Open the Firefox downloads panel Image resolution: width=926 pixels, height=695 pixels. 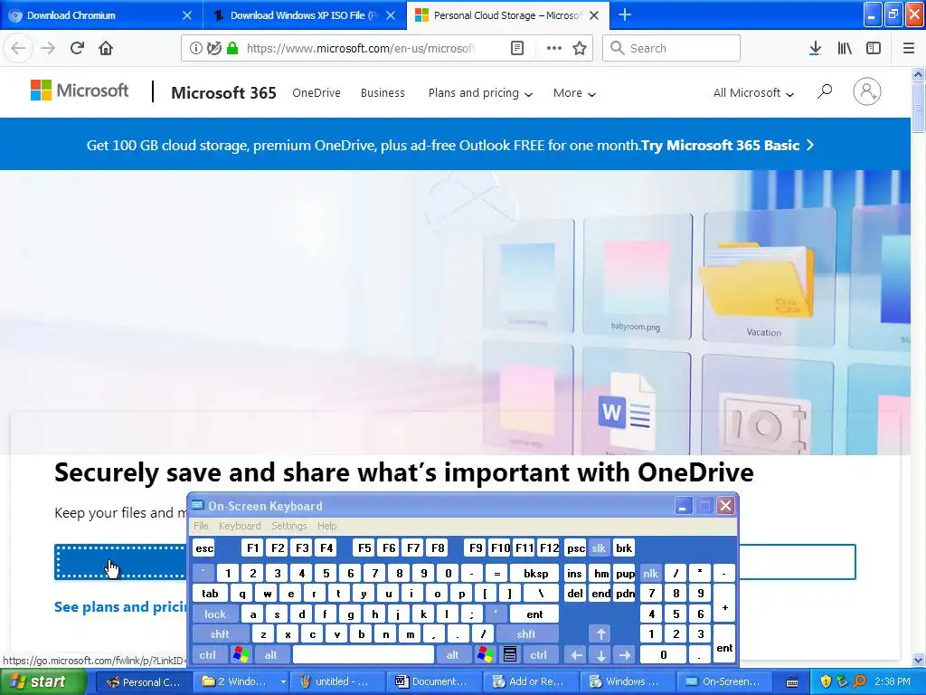coord(815,48)
